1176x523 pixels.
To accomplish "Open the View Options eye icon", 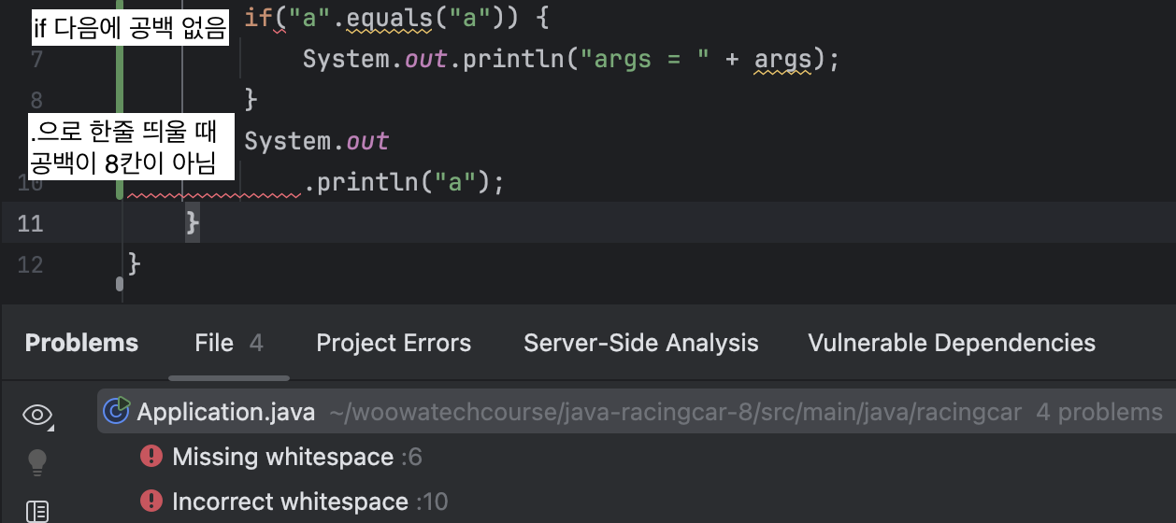I will click(37, 416).
